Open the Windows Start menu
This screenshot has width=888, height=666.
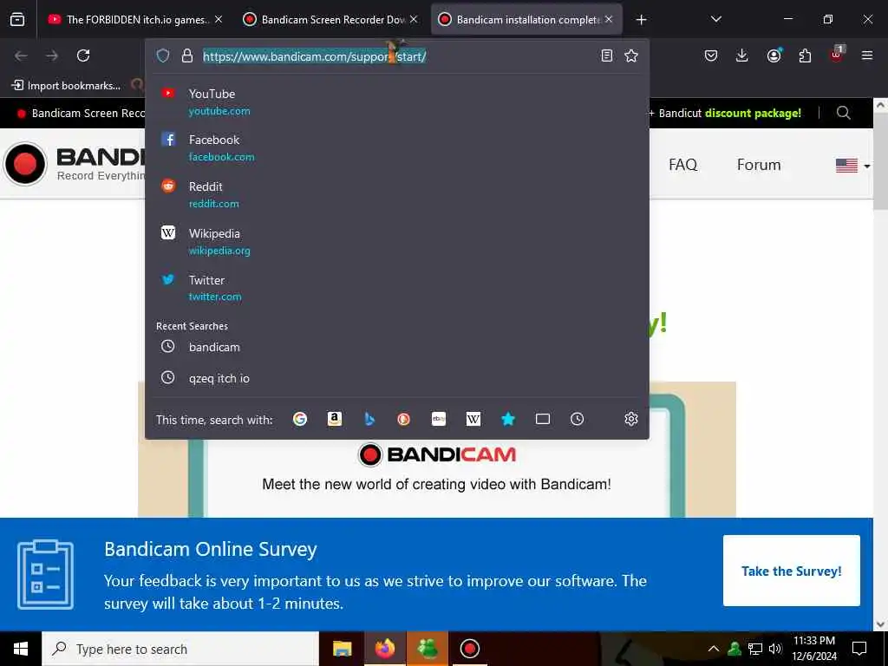pyautogui.click(x=21, y=649)
